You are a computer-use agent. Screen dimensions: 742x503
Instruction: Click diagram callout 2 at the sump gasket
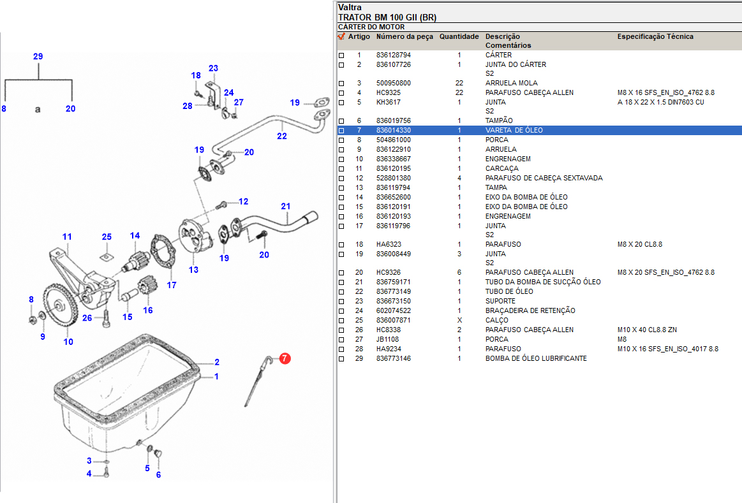tap(217, 362)
